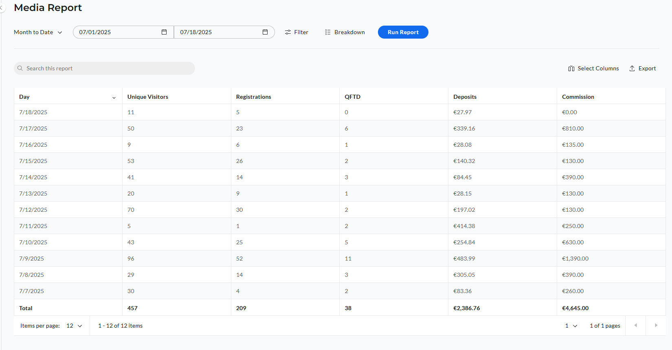
Task: Toggle the Day column sort chevron
Action: (x=114, y=98)
